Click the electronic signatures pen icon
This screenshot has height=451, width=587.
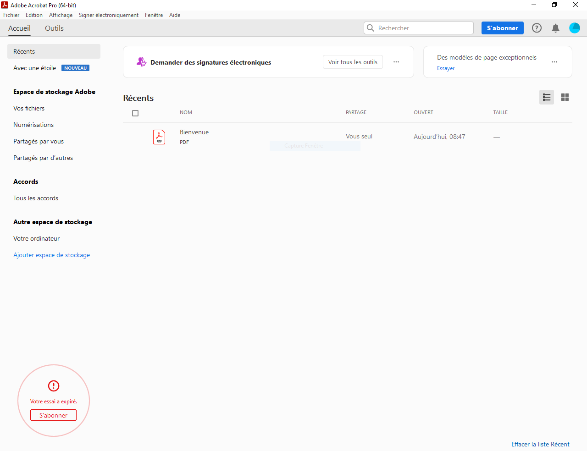[x=141, y=62]
